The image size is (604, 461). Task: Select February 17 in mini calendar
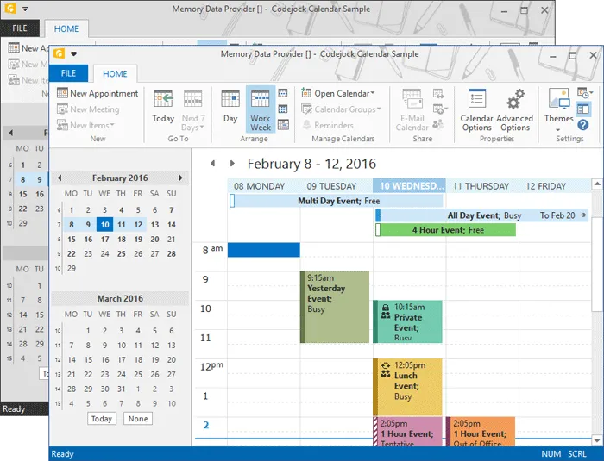[x=104, y=239]
